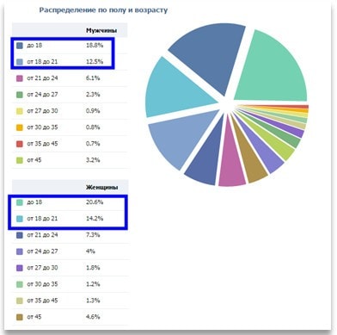337x335 pixels.
Task: Select the teal swatch for women до 18
Action: [x=20, y=202]
